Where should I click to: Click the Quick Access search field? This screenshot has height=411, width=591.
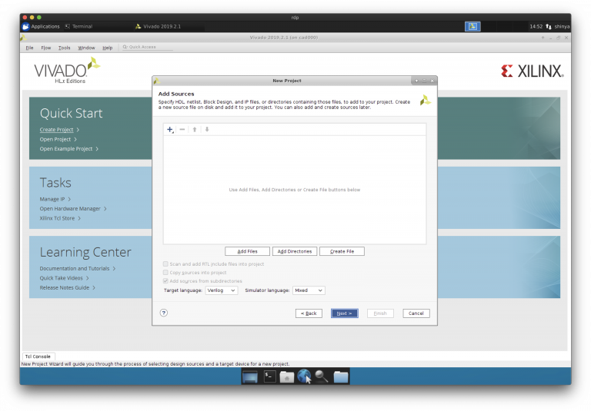[146, 48]
